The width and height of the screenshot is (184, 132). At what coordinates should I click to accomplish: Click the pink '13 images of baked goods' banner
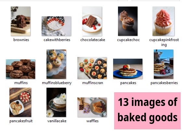(147, 111)
